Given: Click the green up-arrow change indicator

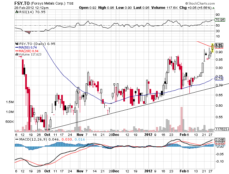Looking at the screenshot, I should click(x=213, y=8).
